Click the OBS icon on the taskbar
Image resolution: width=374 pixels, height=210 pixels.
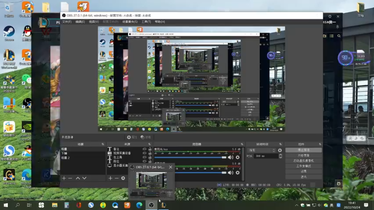coord(151,205)
